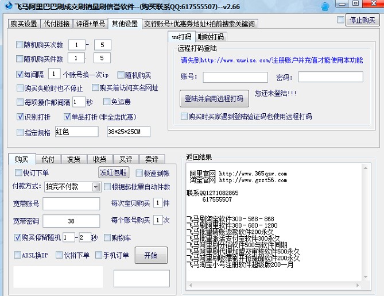Click left arrow of 返回结果 horizontal scrollbar

(x=191, y=285)
